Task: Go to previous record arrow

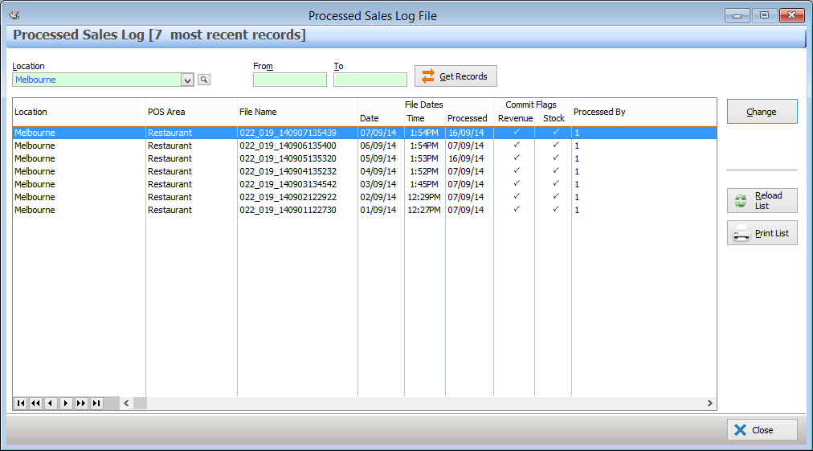Action: [x=51, y=404]
